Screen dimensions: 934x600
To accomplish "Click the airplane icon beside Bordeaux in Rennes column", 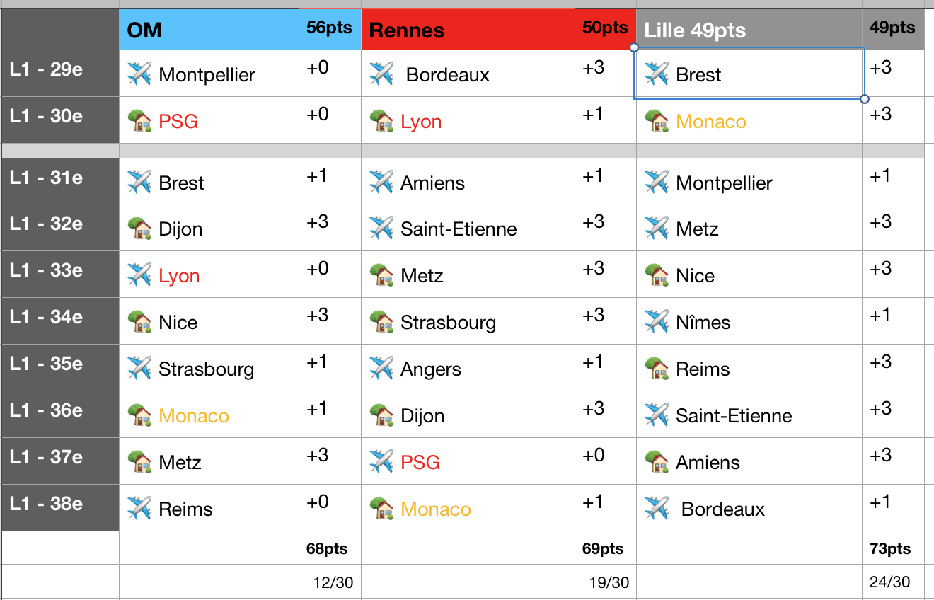I will coord(381,74).
